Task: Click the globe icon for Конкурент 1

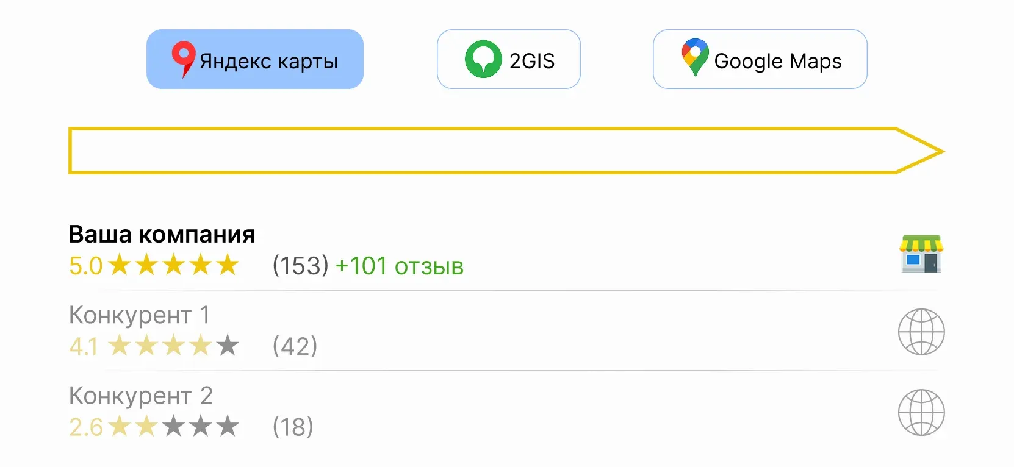Action: [921, 332]
